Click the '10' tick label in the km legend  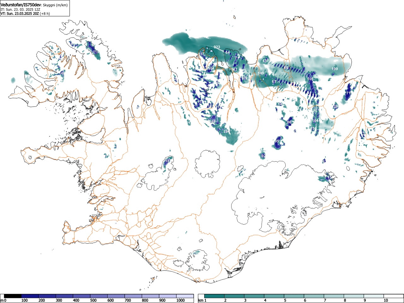(386, 300)
